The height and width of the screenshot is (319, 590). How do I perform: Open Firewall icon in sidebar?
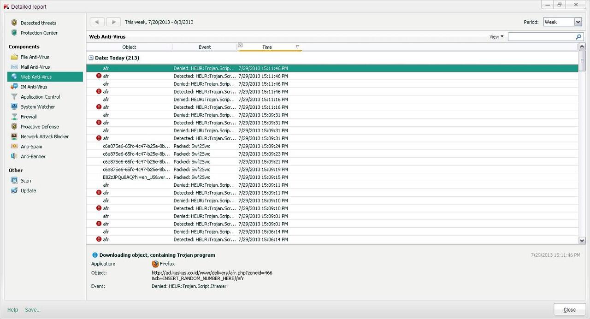(14, 117)
